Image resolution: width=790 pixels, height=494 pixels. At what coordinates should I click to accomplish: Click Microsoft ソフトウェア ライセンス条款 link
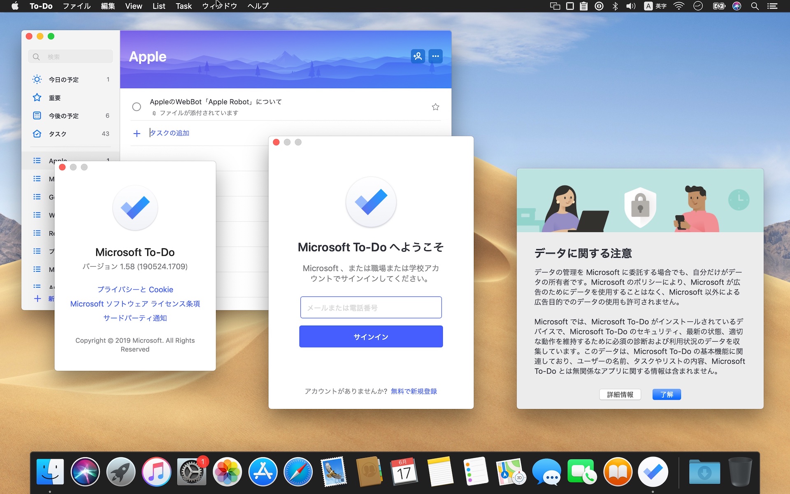point(135,303)
